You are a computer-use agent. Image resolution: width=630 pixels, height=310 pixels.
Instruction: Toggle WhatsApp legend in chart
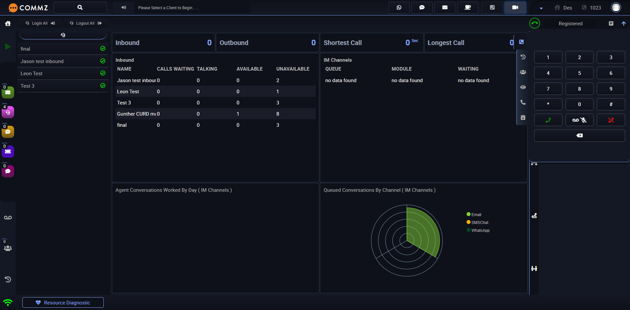point(478,230)
